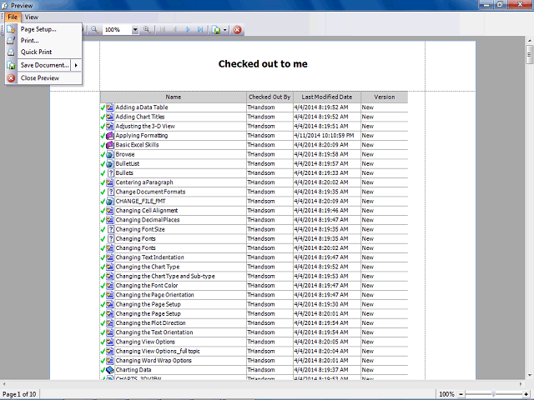
Task: Click the Last Modified Date column header
Action: tap(327, 97)
